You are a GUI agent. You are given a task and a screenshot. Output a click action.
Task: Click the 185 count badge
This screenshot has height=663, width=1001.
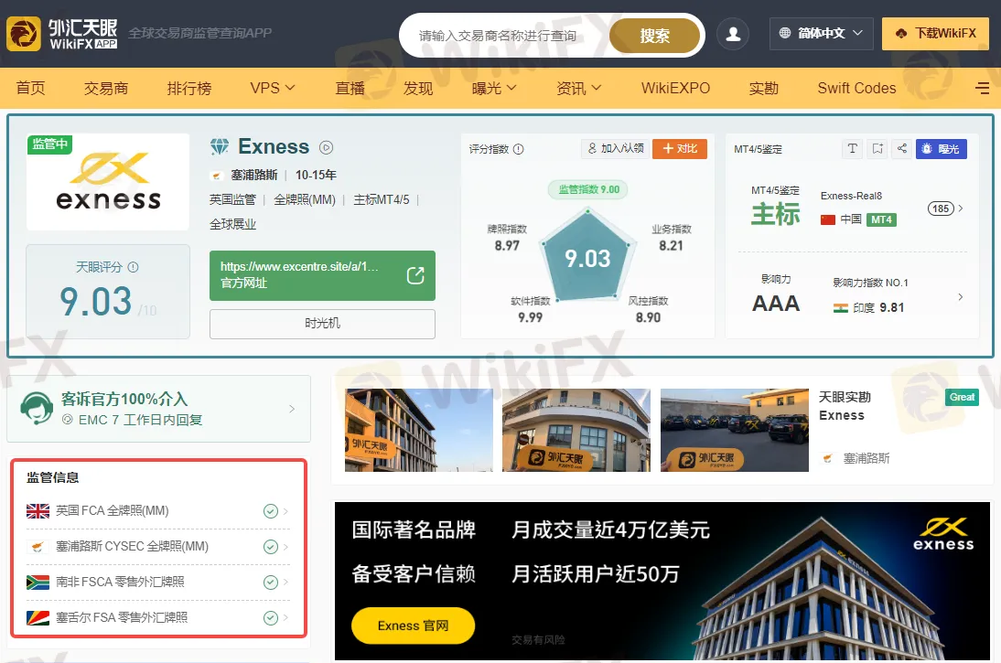[x=941, y=209]
